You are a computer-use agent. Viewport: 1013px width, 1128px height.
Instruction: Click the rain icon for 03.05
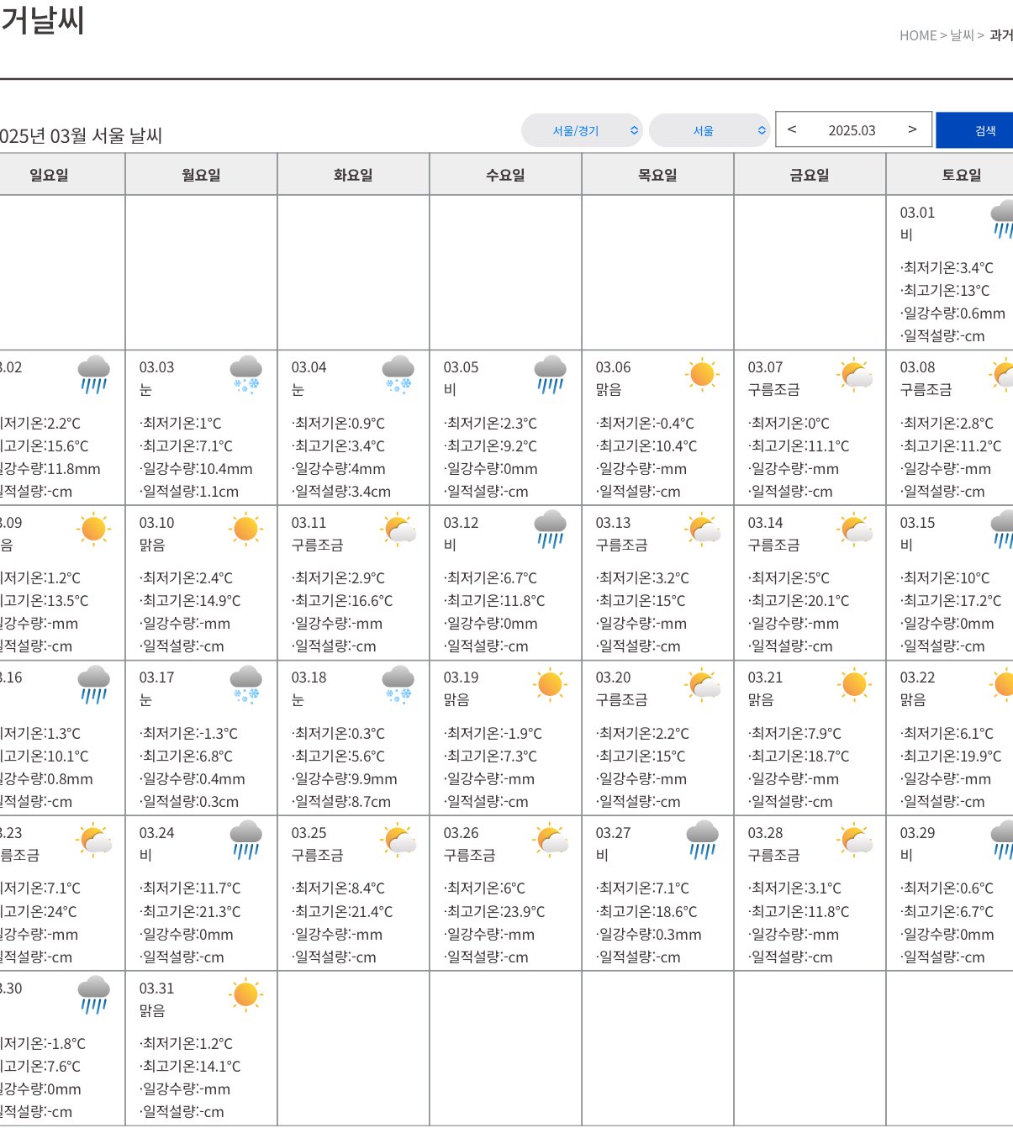click(550, 374)
